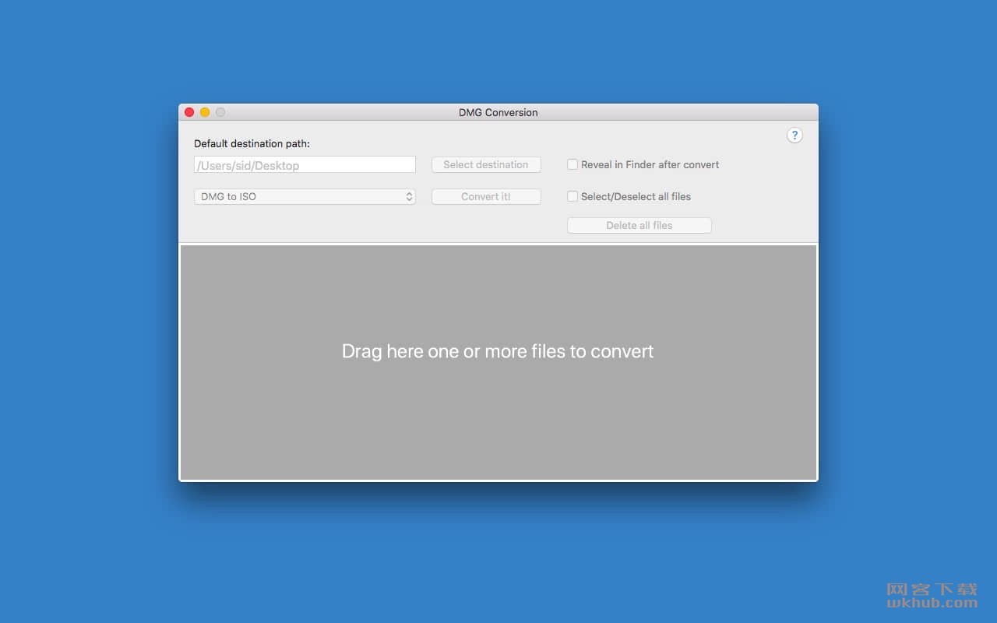
Task: Click the Default destination path label
Action: [252, 144]
